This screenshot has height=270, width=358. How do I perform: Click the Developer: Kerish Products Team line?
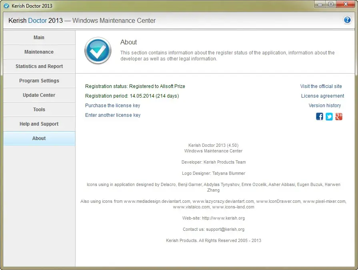point(214,162)
